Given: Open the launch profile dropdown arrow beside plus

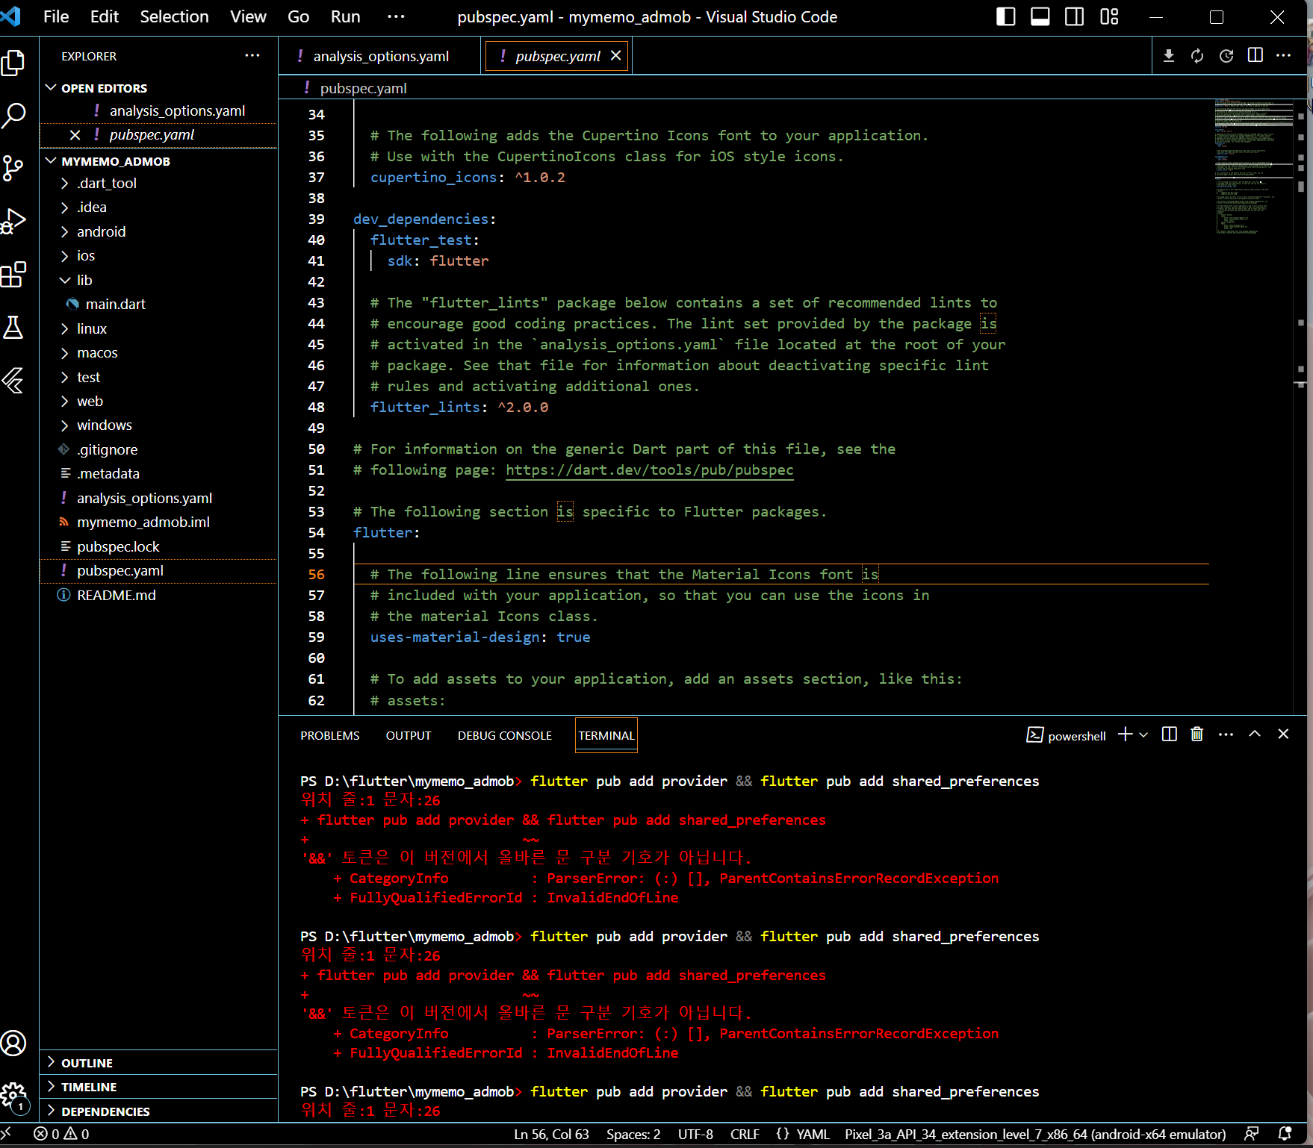Looking at the screenshot, I should pos(1143,734).
